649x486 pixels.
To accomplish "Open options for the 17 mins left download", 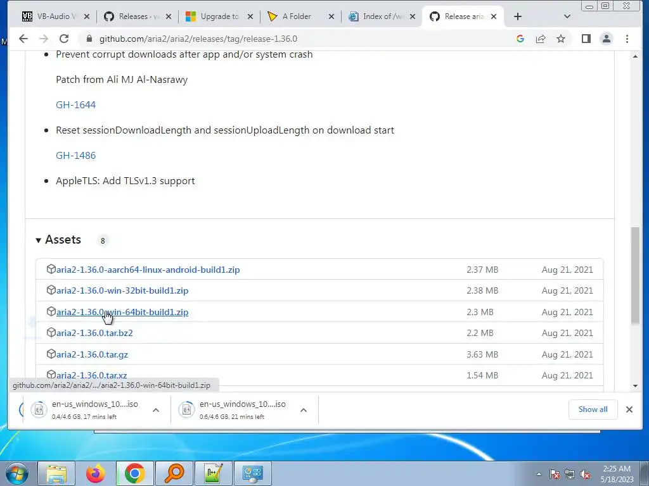I will [x=156, y=410].
